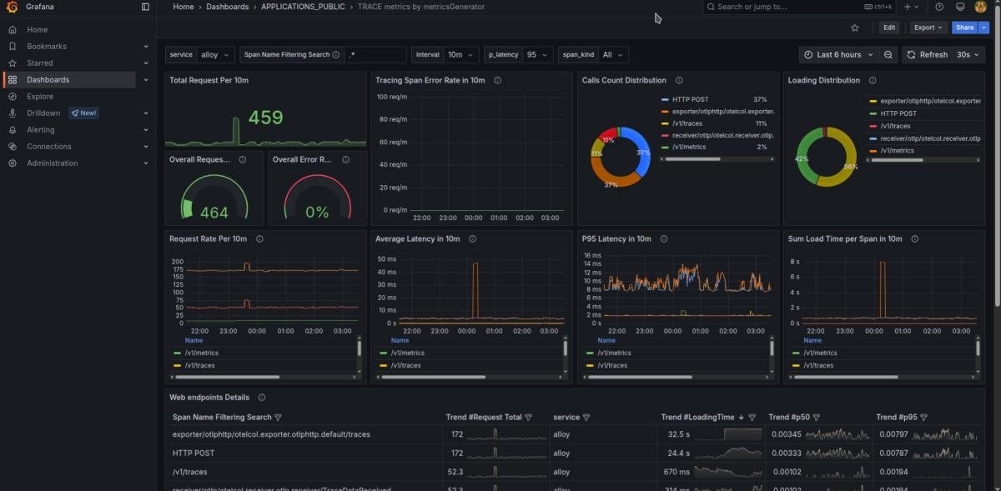Expand the Administration sidebar section
This screenshot has width=1001, height=491.
coord(146,163)
